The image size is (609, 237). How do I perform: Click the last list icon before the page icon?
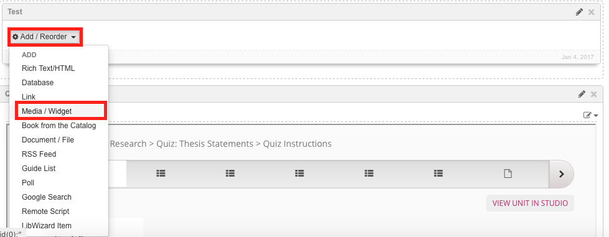pyautogui.click(x=438, y=174)
